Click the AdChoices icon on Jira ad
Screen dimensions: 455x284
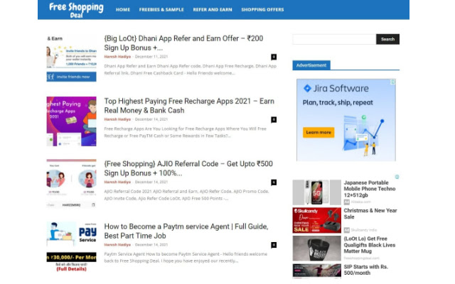[x=392, y=82]
